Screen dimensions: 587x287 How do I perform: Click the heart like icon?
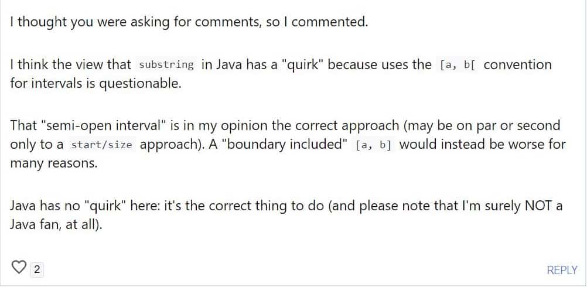(x=19, y=268)
